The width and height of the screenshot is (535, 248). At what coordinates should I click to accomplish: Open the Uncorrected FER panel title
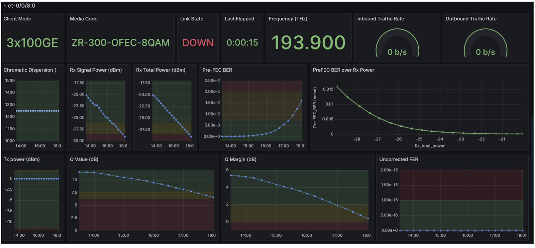pos(399,160)
